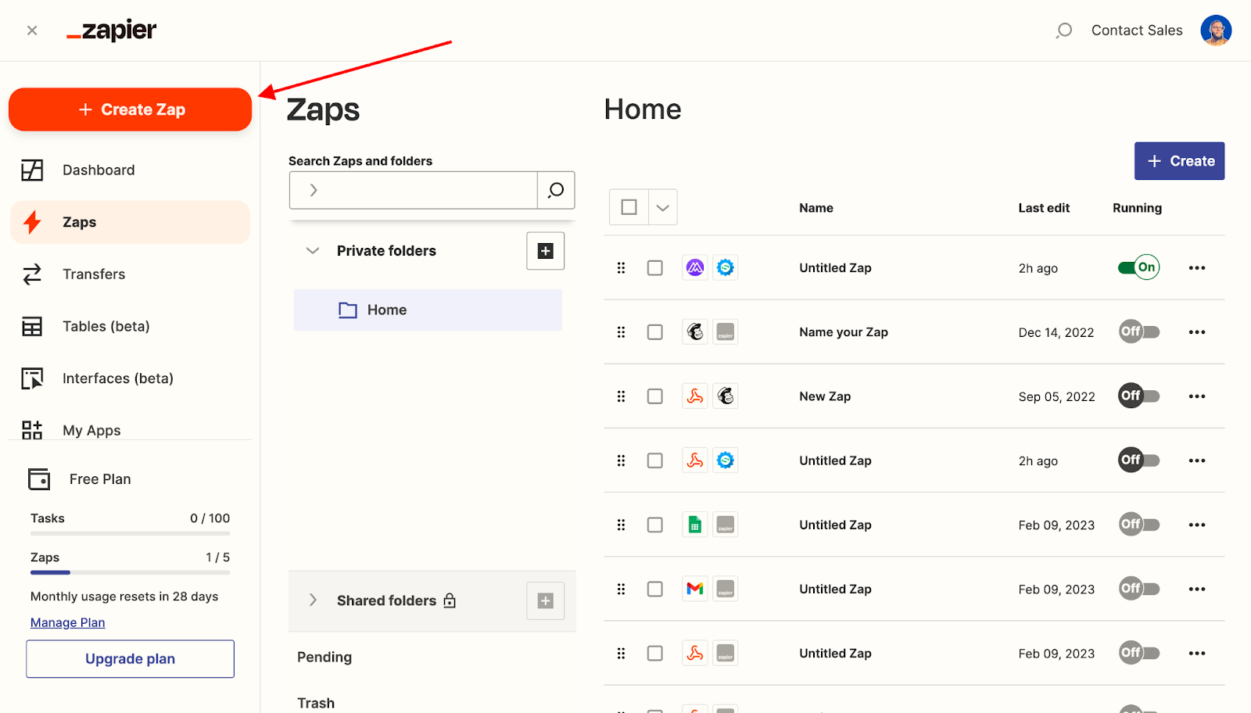Click the Upgrade plan button

pyautogui.click(x=130, y=659)
